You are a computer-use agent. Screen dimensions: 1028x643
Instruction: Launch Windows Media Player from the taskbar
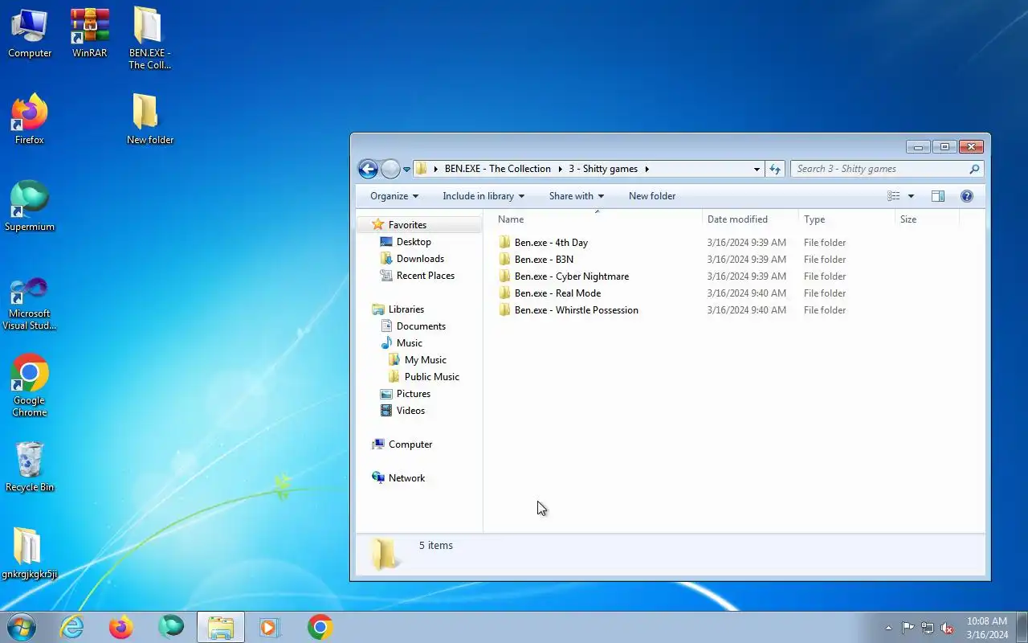coord(270,627)
